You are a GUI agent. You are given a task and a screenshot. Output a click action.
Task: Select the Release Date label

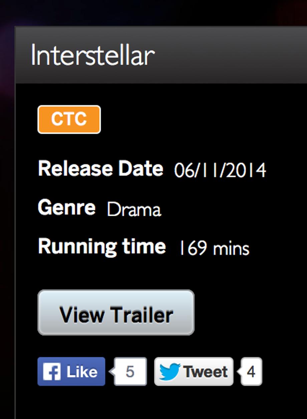(x=100, y=168)
